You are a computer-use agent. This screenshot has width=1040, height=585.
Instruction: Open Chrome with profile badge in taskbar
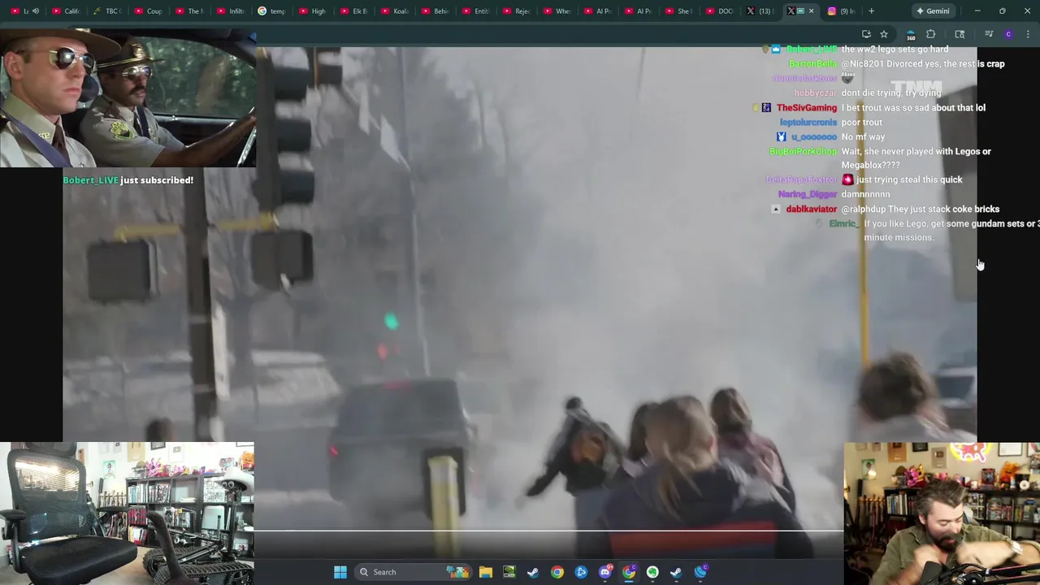628,572
